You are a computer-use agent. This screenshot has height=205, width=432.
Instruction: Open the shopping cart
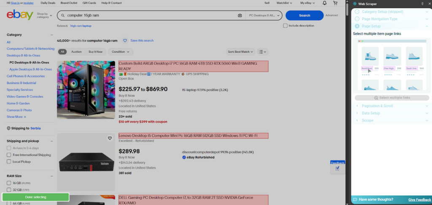pos(335,3)
